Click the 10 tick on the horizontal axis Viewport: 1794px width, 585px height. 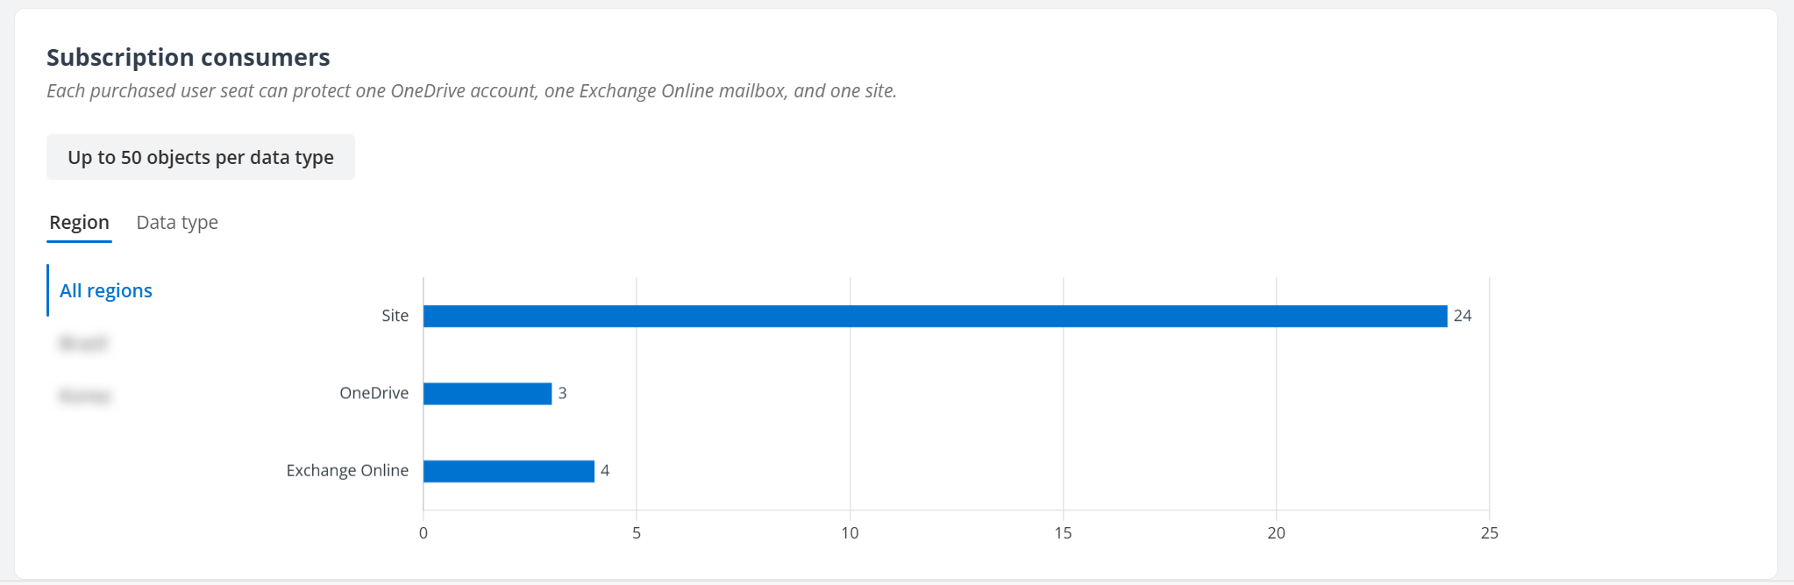coord(850,533)
